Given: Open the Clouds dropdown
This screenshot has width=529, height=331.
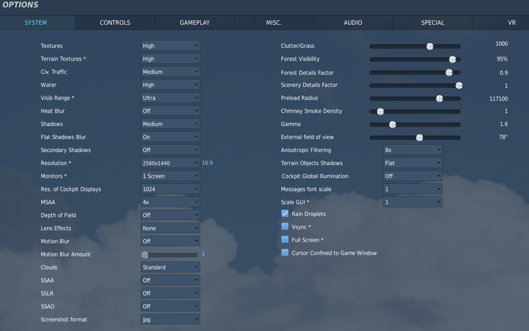Looking at the screenshot, I should [x=170, y=267].
